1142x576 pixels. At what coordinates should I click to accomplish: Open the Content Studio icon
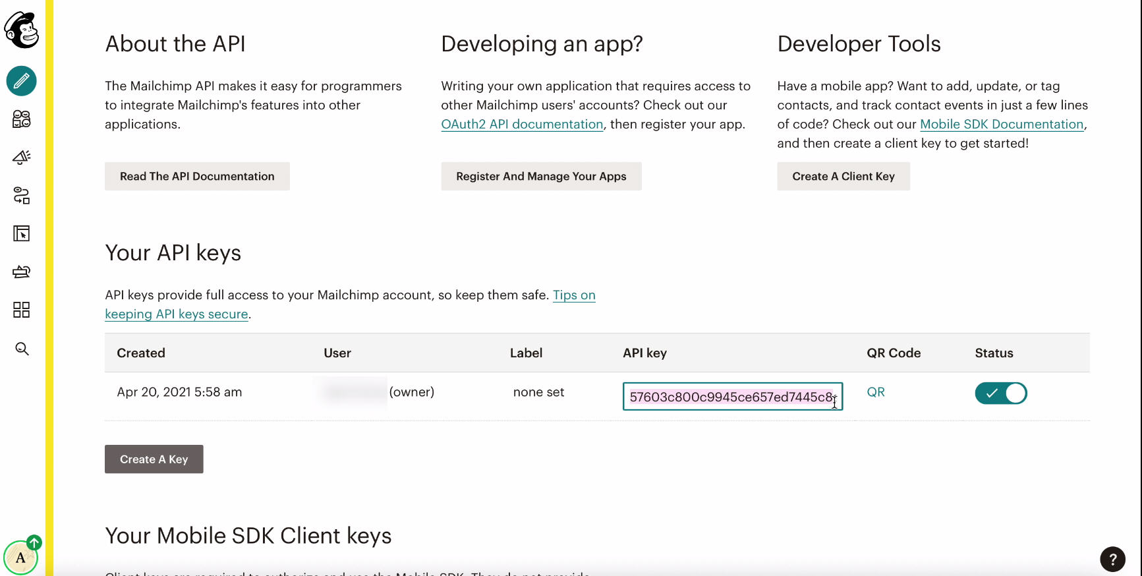point(22,272)
